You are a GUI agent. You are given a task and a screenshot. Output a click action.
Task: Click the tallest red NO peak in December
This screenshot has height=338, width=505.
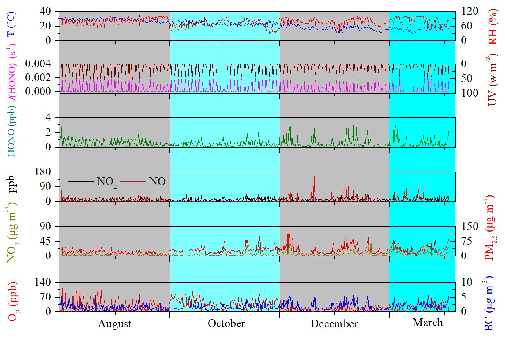(314, 177)
